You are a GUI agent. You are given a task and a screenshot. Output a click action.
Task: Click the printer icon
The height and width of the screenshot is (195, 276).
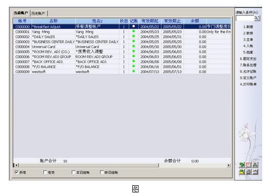coord(248,171)
